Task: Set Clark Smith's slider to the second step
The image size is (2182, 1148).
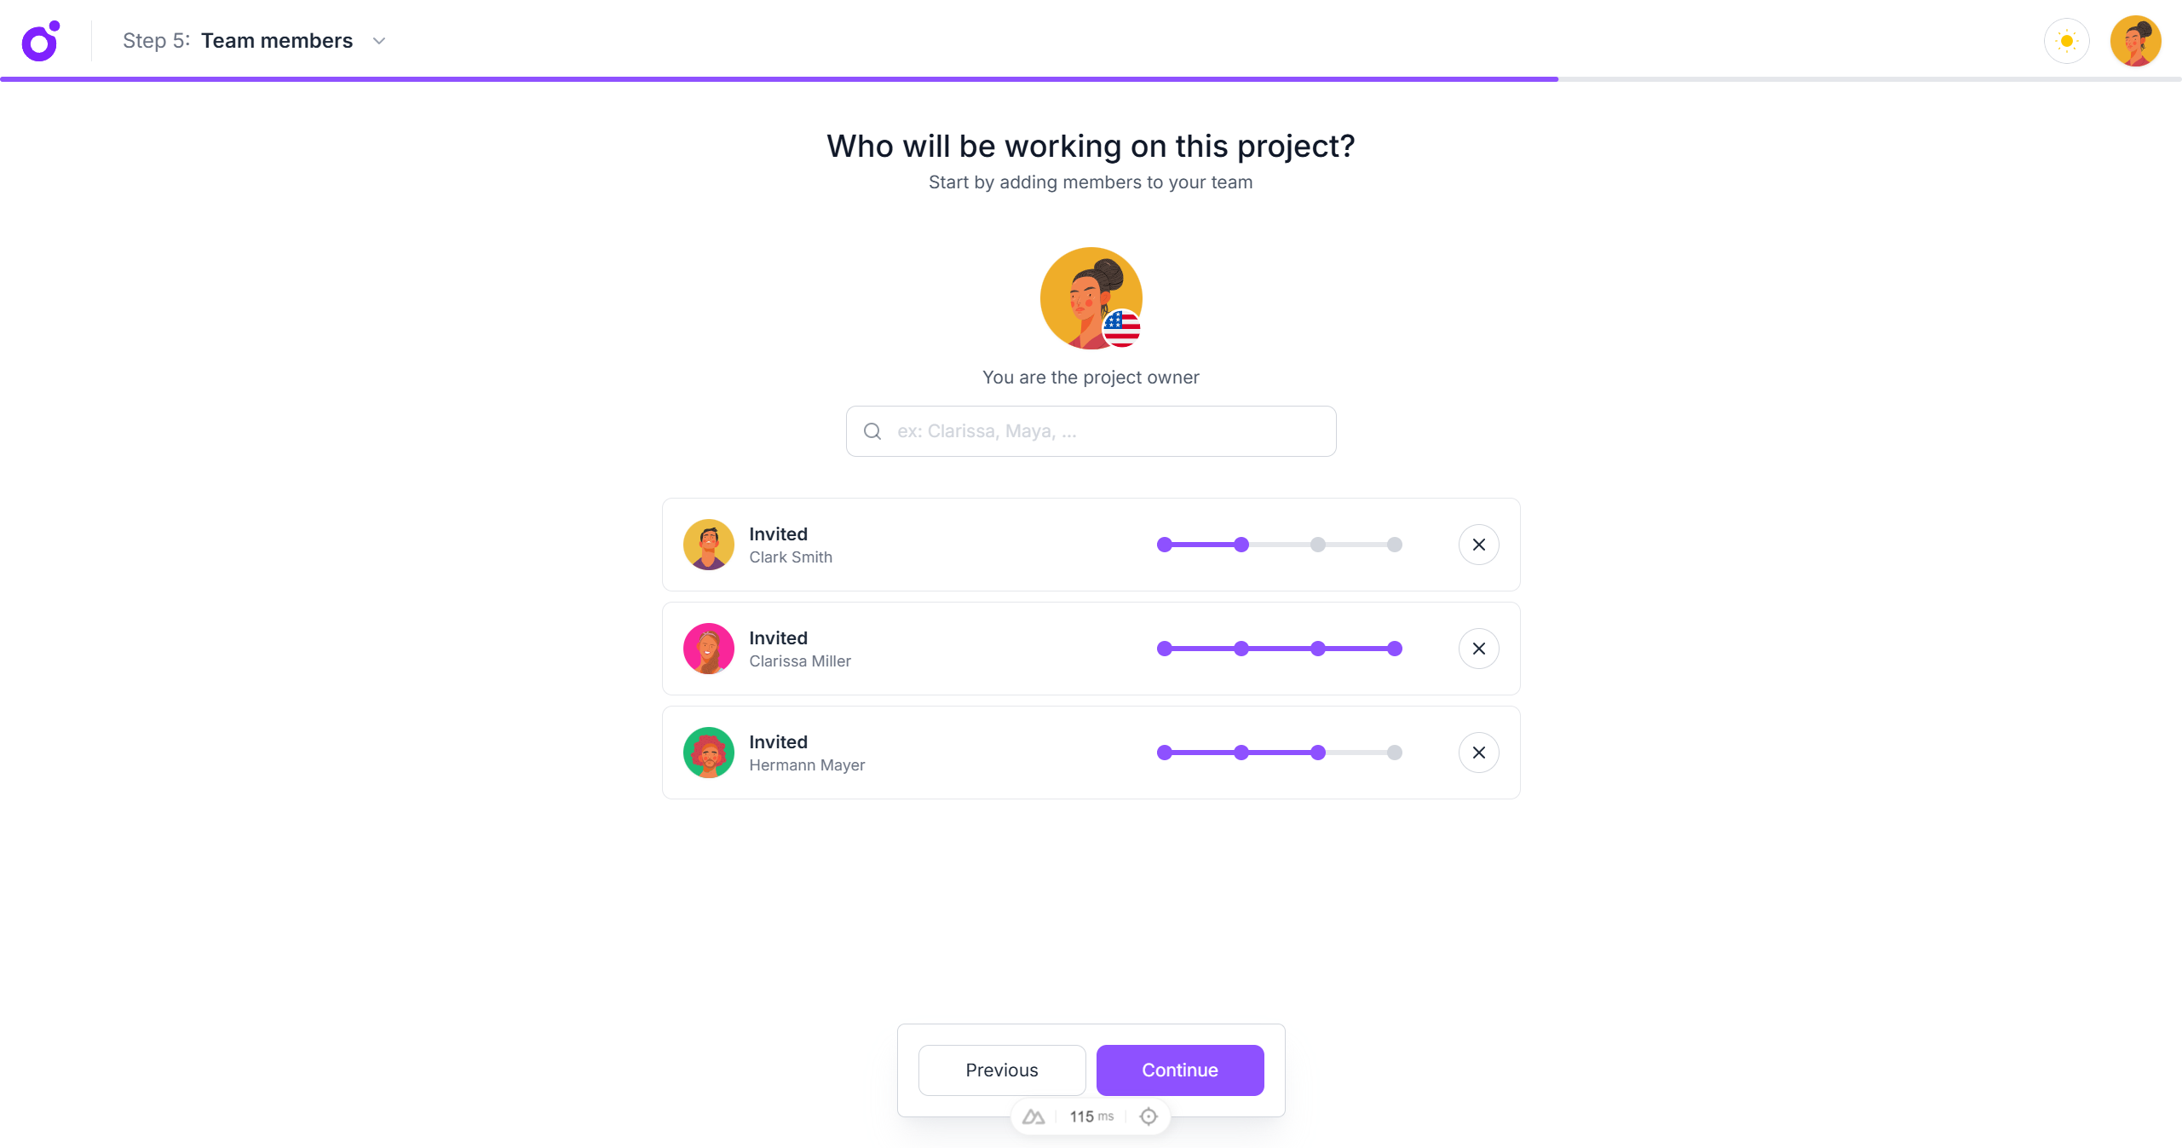Action: click(1241, 545)
